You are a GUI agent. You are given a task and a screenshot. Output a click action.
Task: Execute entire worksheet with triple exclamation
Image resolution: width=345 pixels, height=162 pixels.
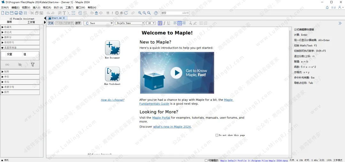pyautogui.click(x=108, y=13)
